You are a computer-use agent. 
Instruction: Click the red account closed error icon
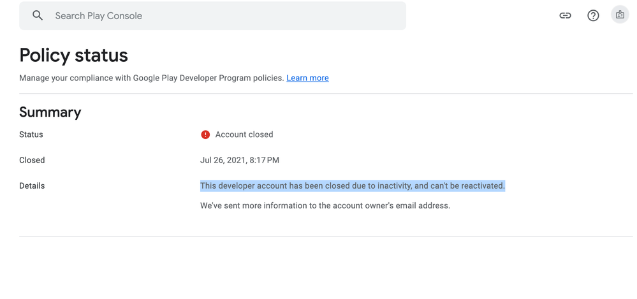(205, 135)
